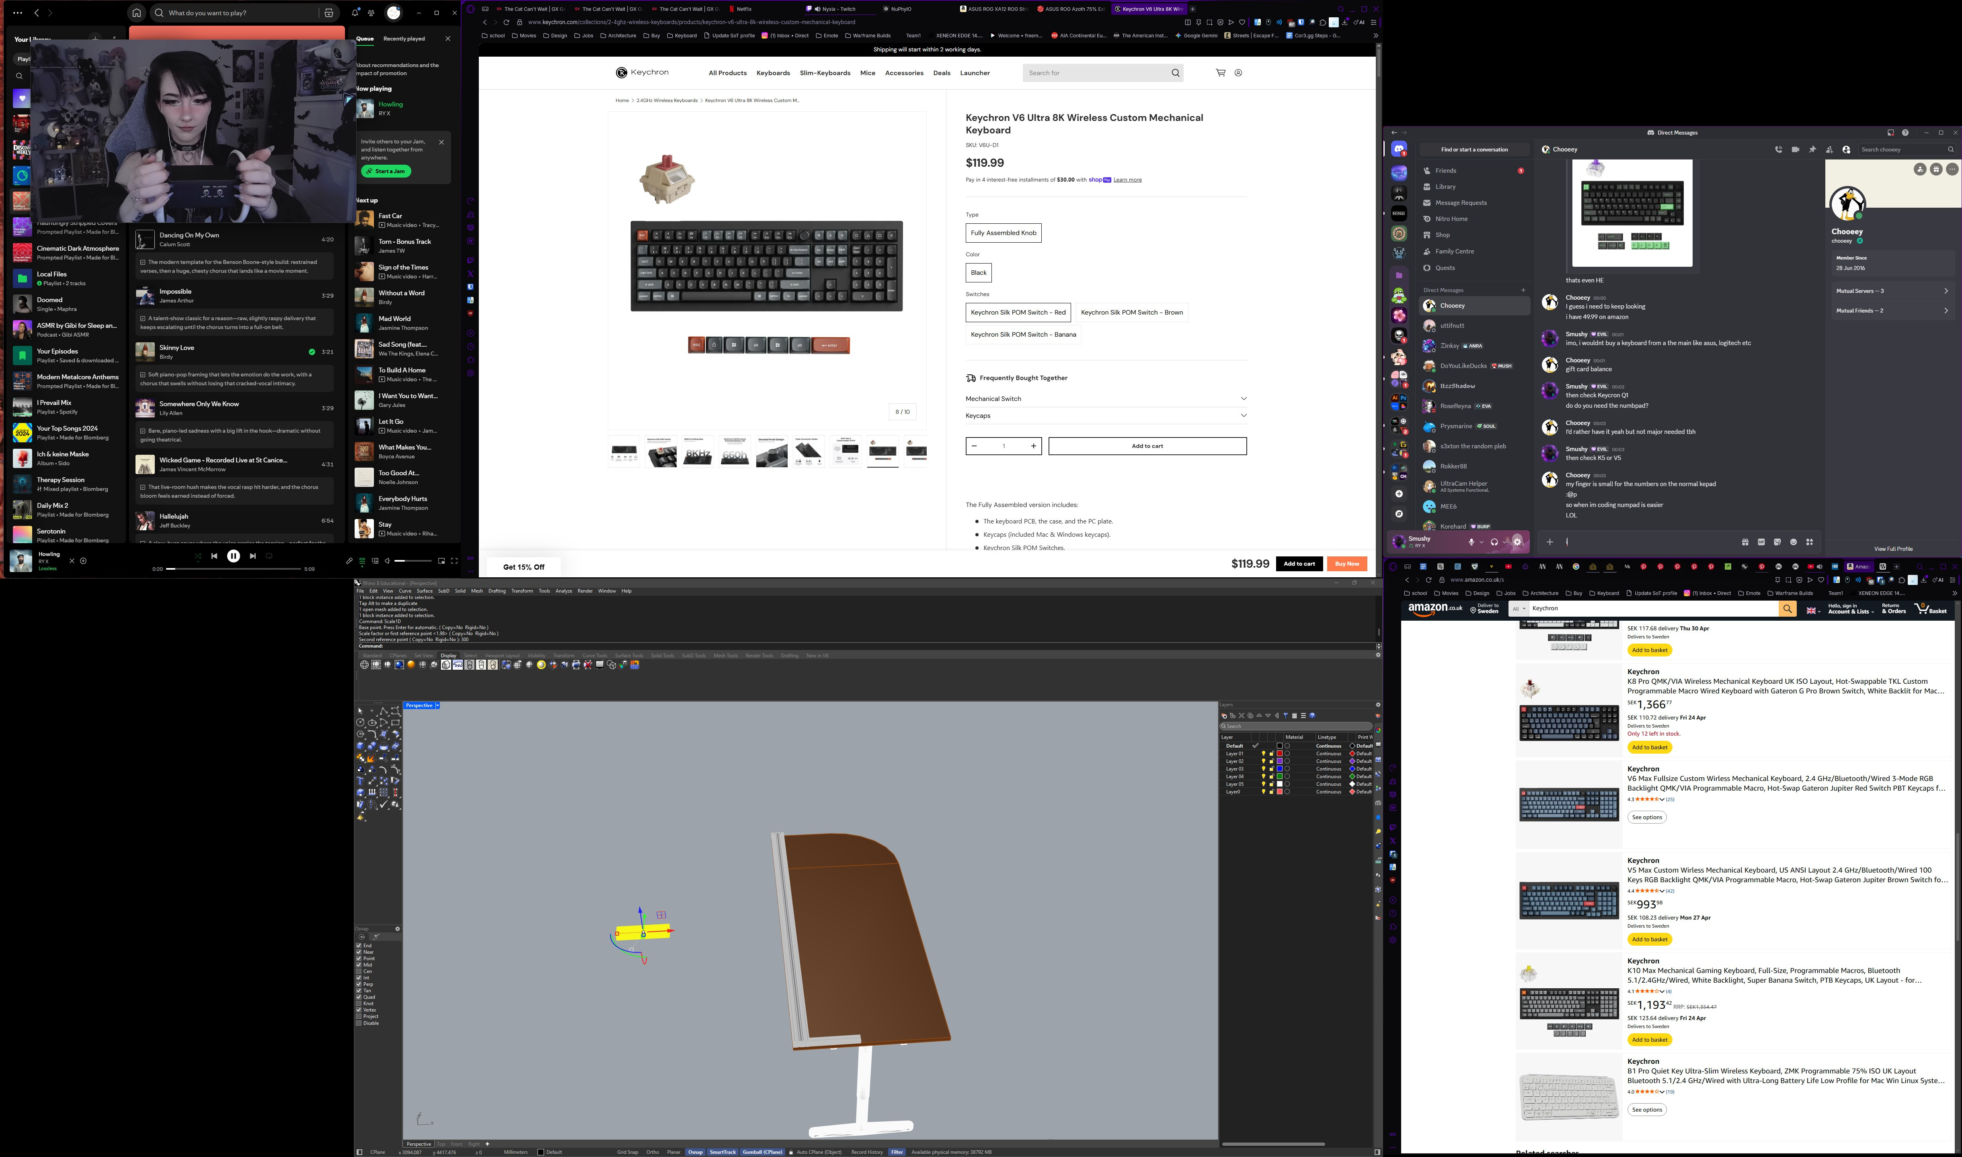Screen dimensions: 1962x1157
Task: Click Layer 01 red color swatch
Action: [x=1279, y=754]
